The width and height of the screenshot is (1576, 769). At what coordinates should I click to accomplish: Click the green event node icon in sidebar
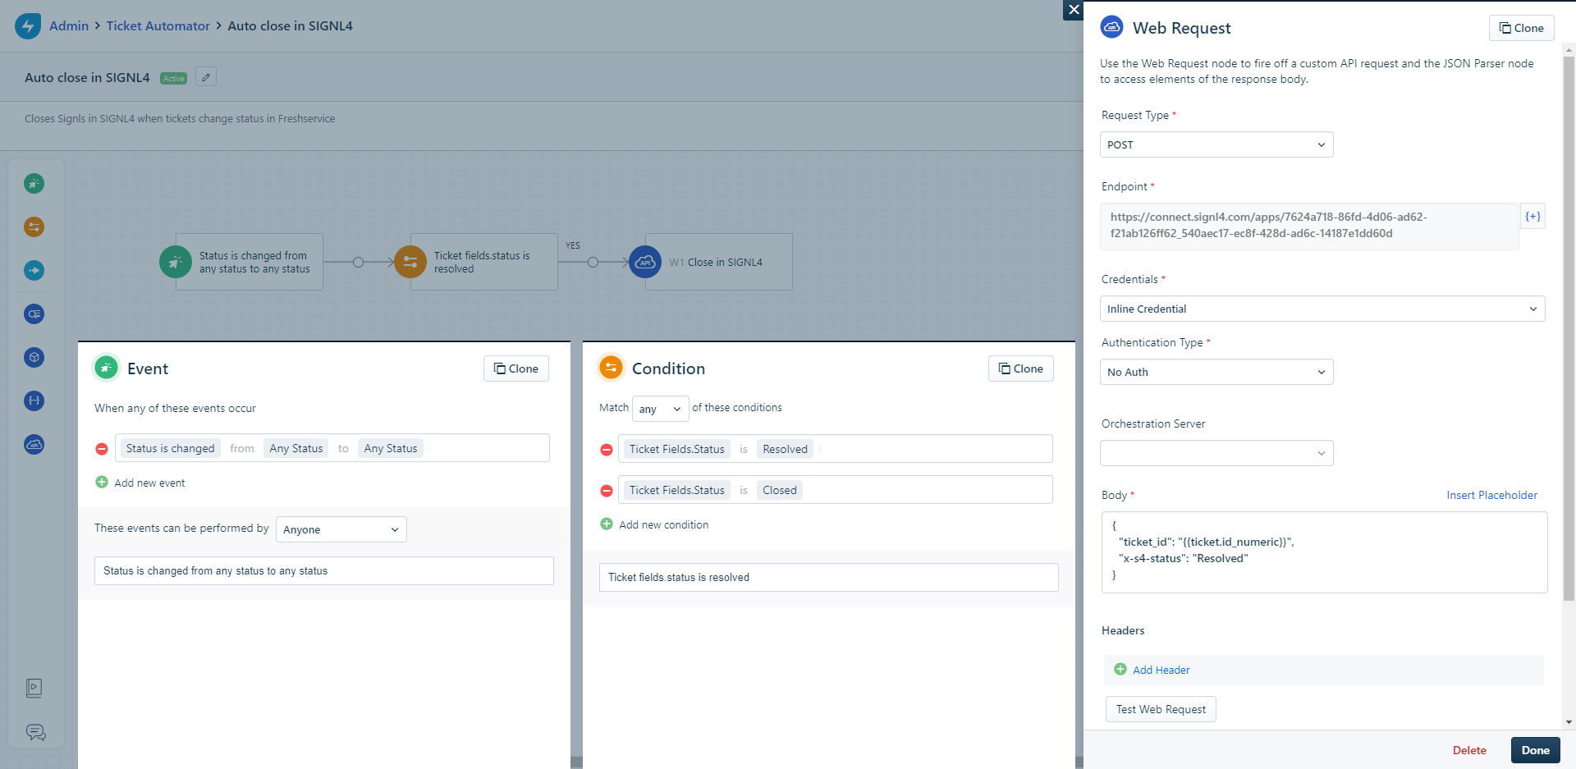[x=34, y=183]
